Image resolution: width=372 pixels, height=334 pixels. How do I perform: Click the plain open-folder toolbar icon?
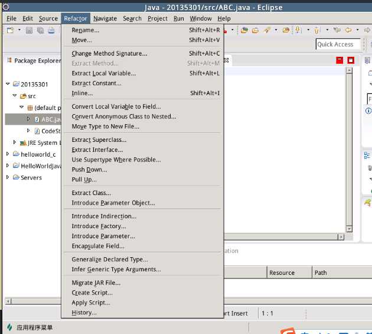click(x=255, y=30)
